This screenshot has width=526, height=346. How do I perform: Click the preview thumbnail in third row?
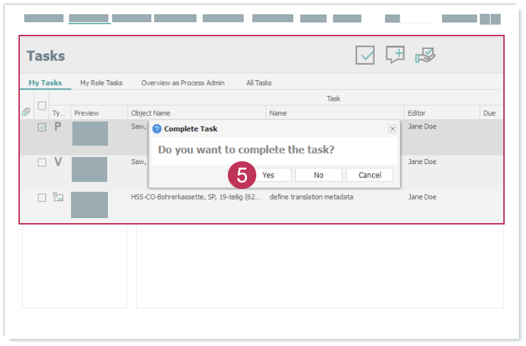[x=89, y=205]
